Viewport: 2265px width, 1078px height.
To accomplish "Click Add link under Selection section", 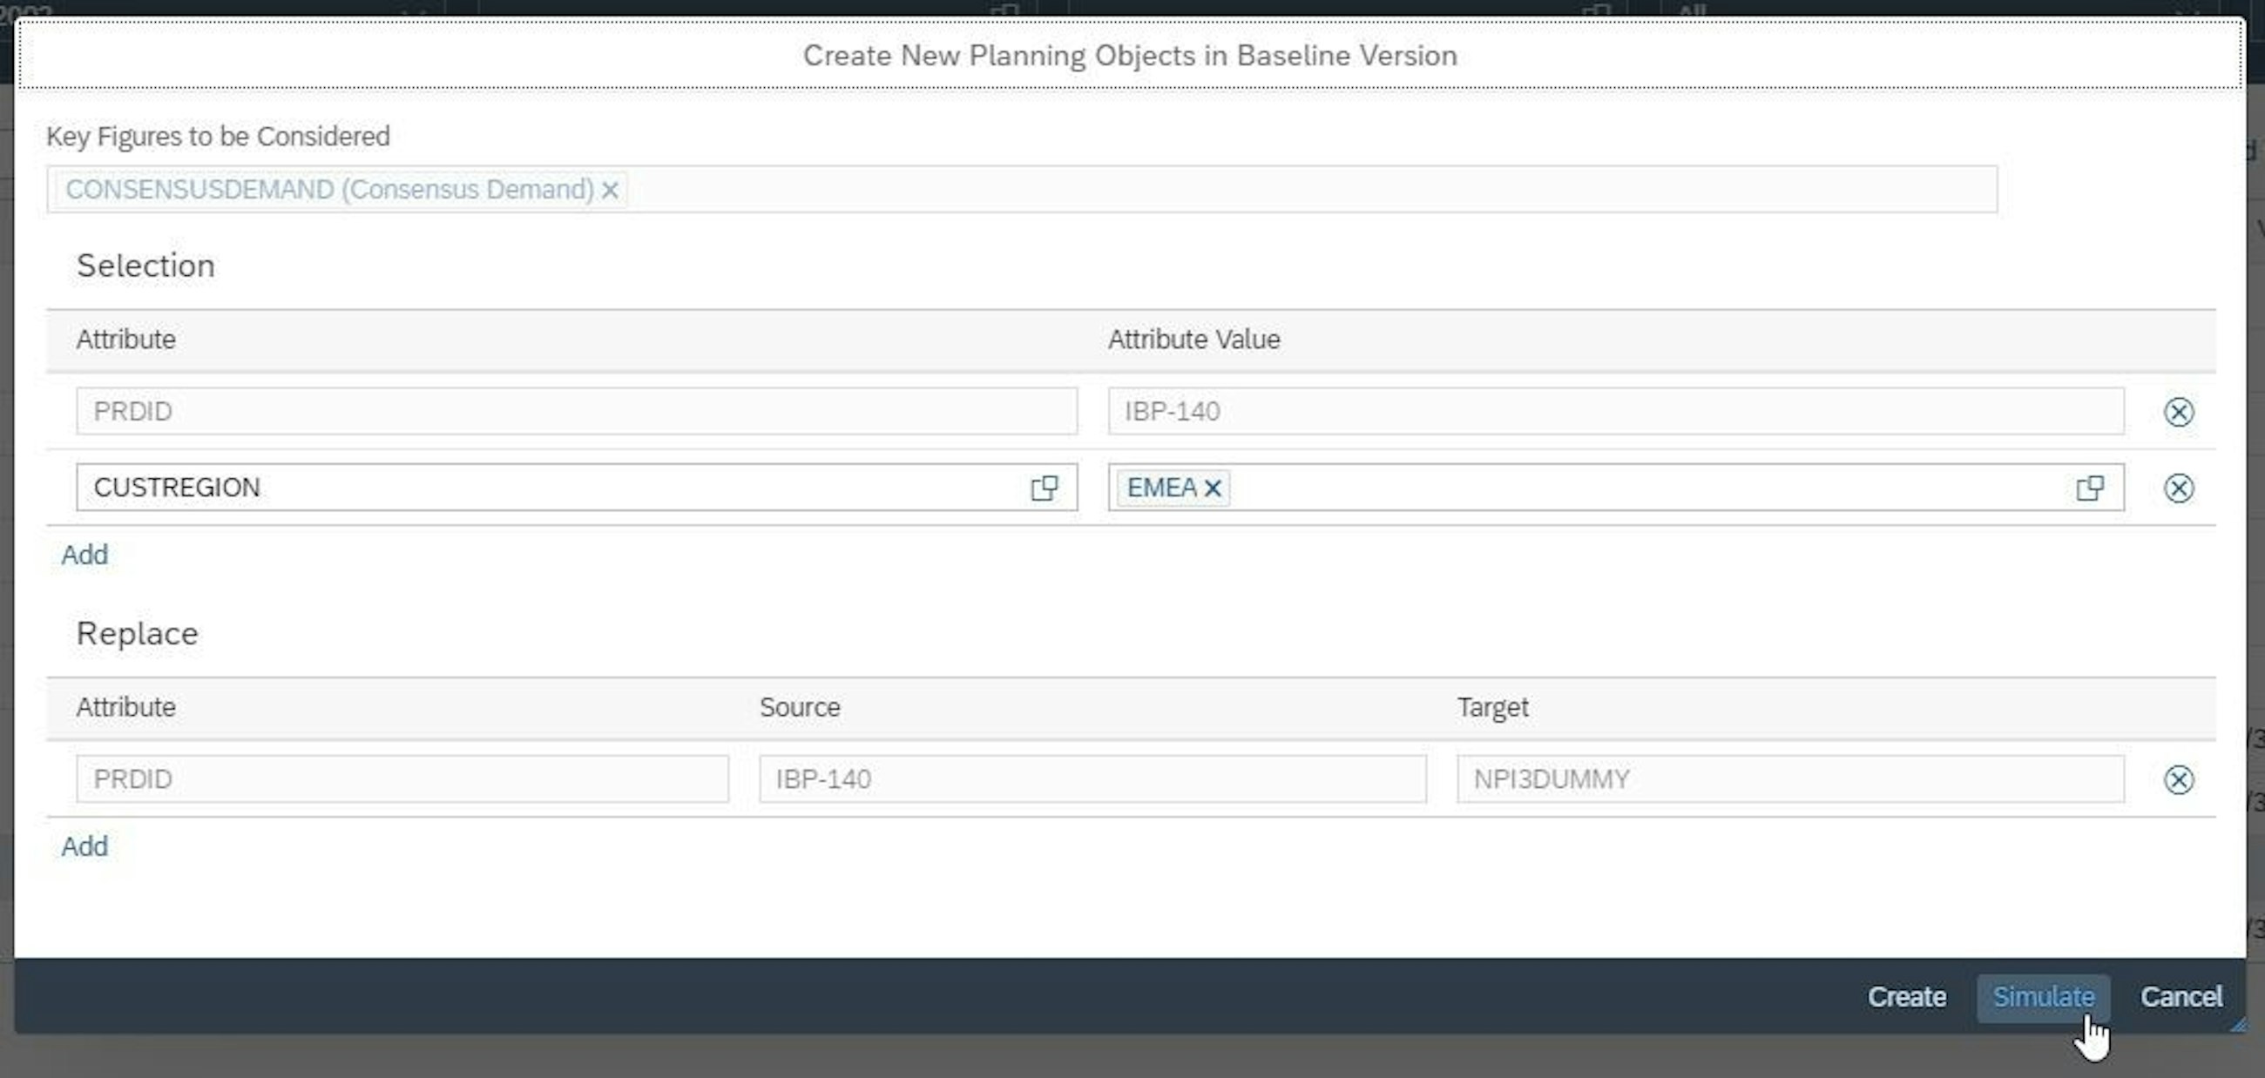I will click(83, 554).
